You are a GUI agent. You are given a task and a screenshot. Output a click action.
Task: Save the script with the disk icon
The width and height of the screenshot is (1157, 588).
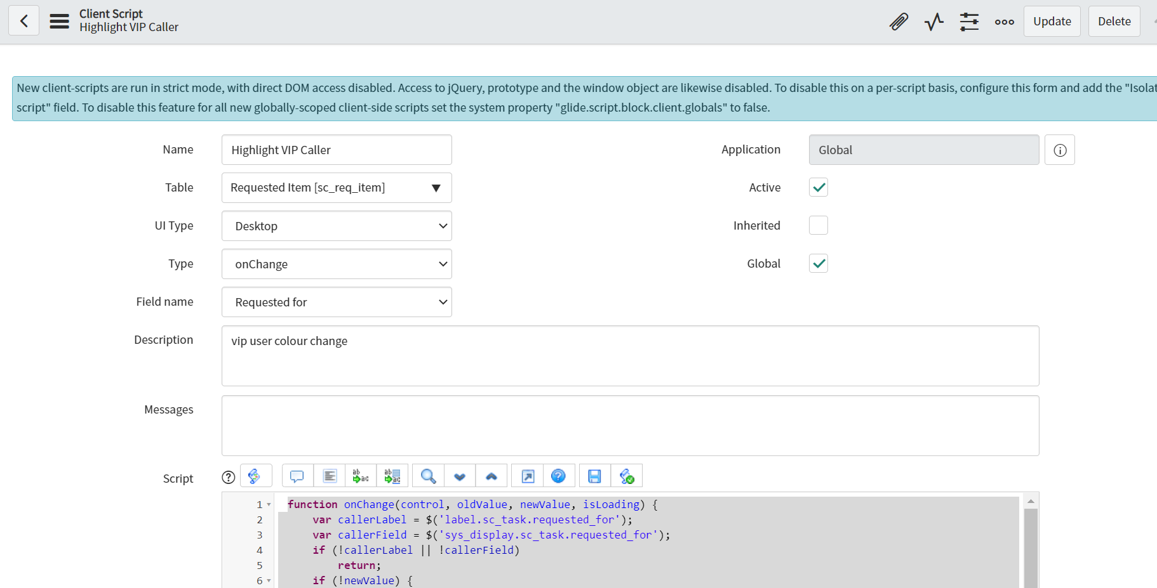point(594,475)
